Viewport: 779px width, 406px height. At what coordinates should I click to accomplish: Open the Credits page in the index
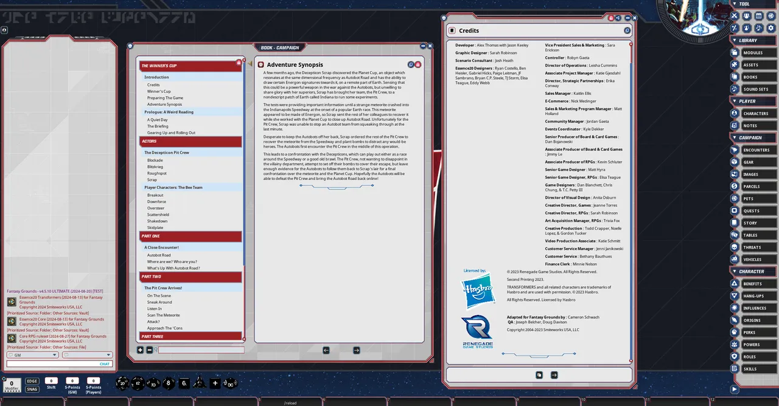click(153, 85)
